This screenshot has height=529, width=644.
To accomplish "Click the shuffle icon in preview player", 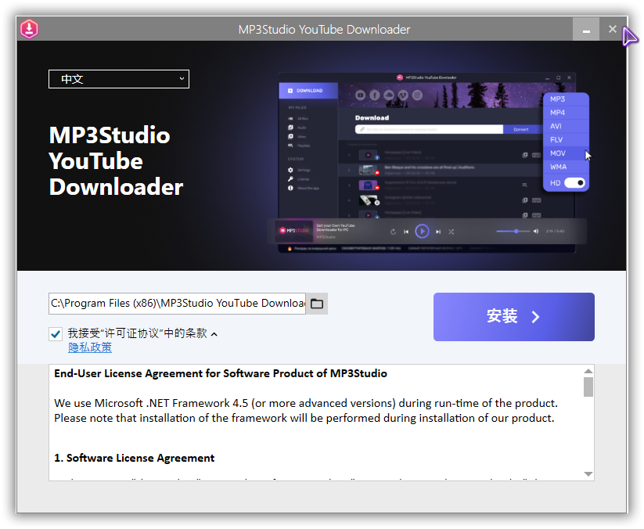I will point(452,232).
